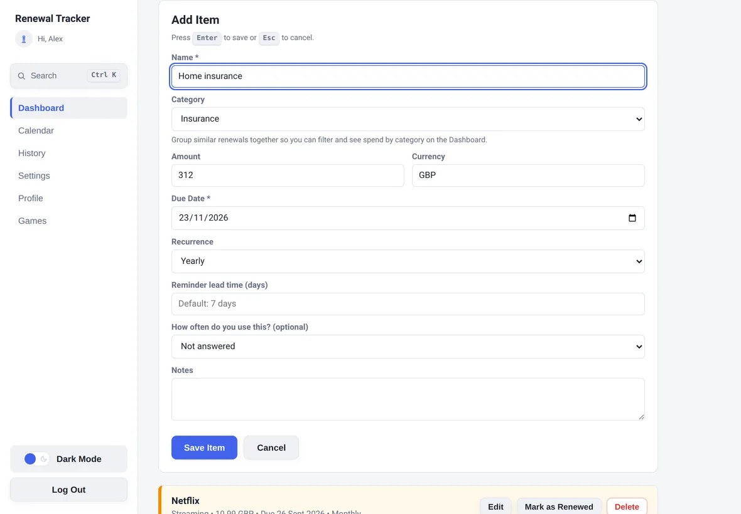Click the Name field containing Home insurance
This screenshot has height=514, width=741.
[408, 76]
